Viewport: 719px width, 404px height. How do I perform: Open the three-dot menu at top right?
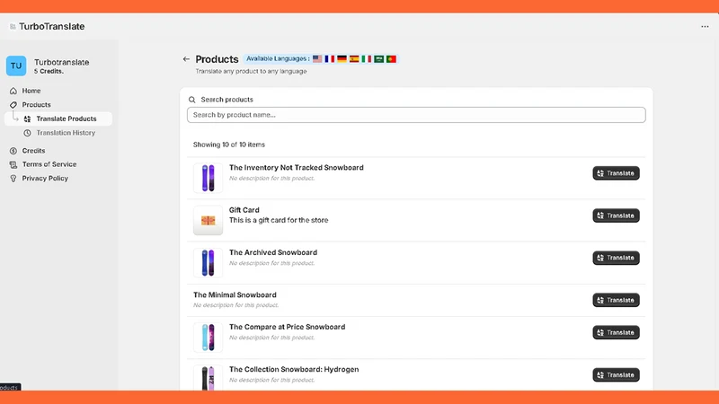(705, 27)
